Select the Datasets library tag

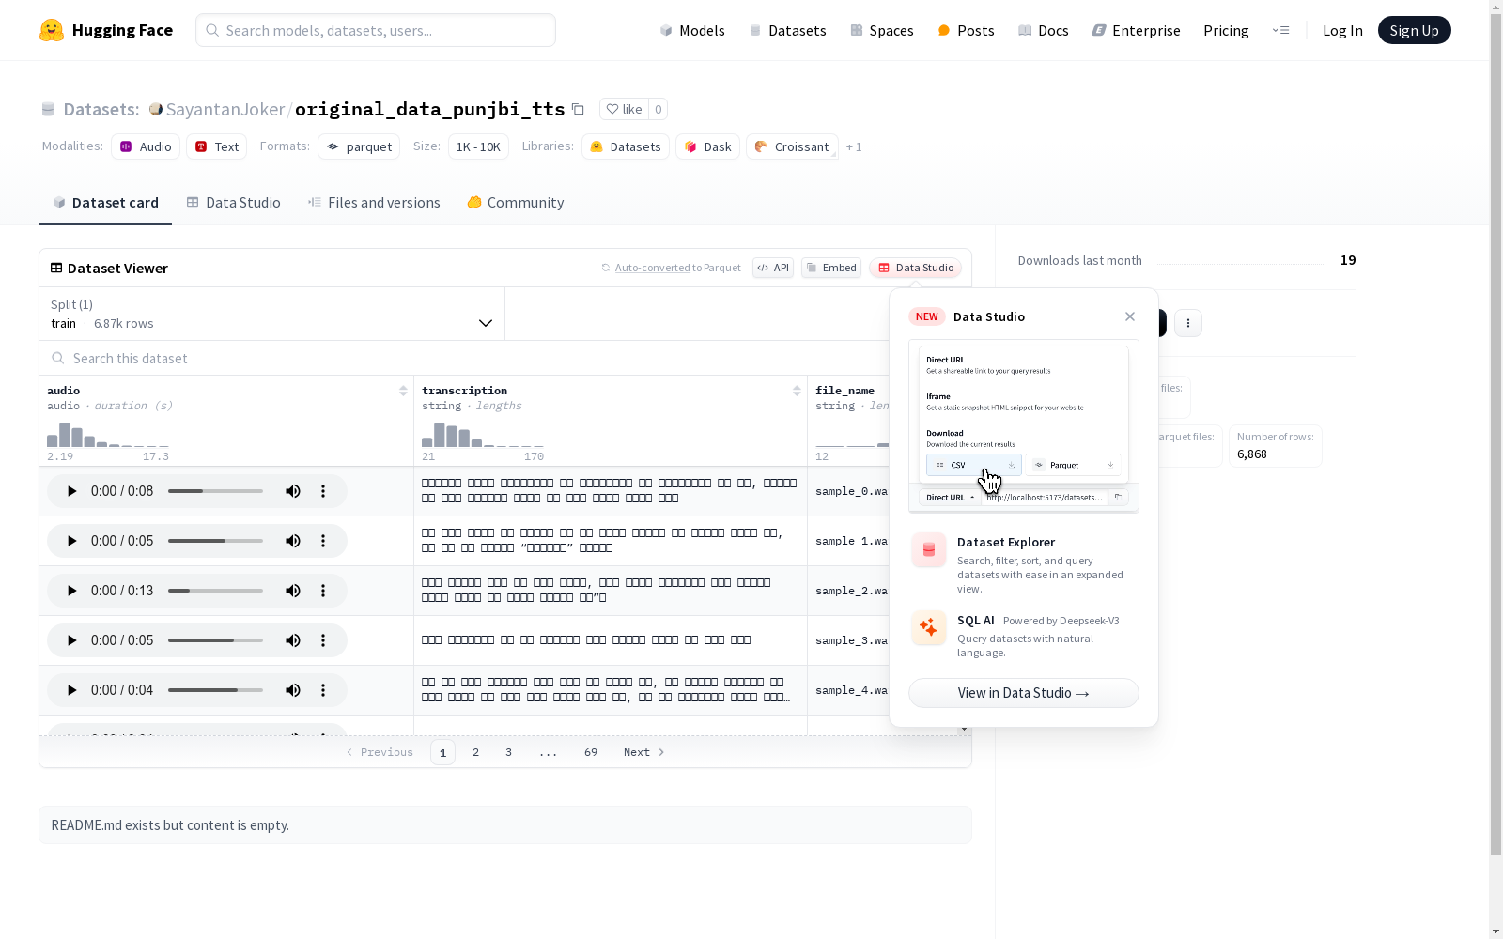point(626,146)
